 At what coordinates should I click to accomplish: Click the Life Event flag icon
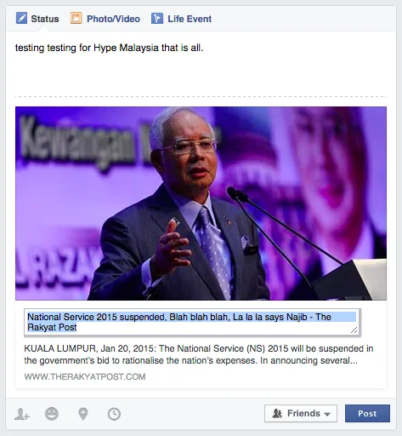157,18
